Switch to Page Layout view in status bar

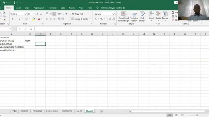(x=176, y=115)
